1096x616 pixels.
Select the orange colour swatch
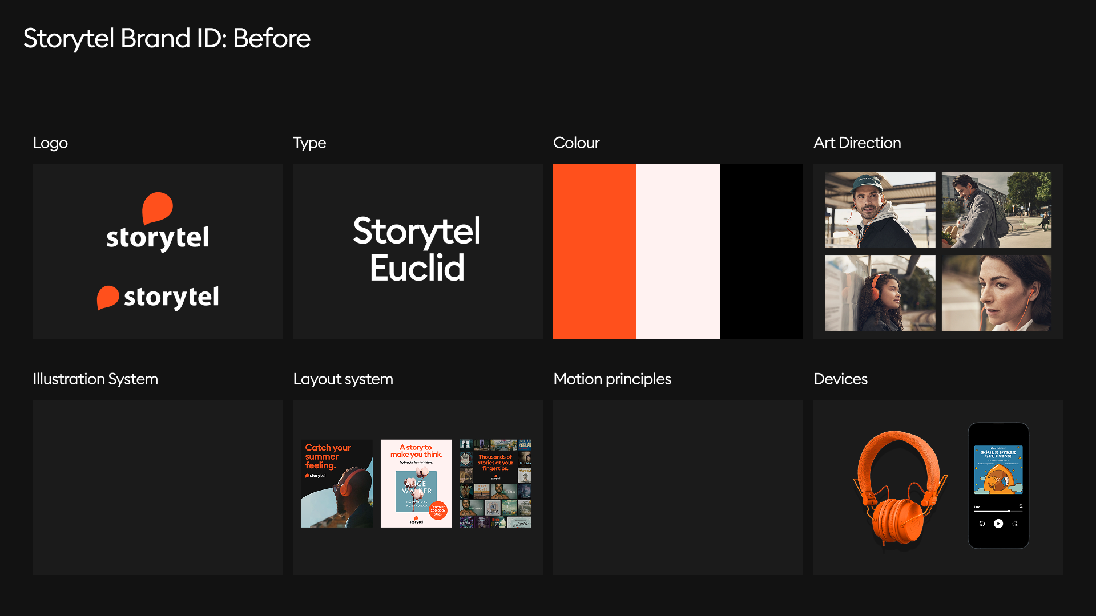click(x=594, y=252)
